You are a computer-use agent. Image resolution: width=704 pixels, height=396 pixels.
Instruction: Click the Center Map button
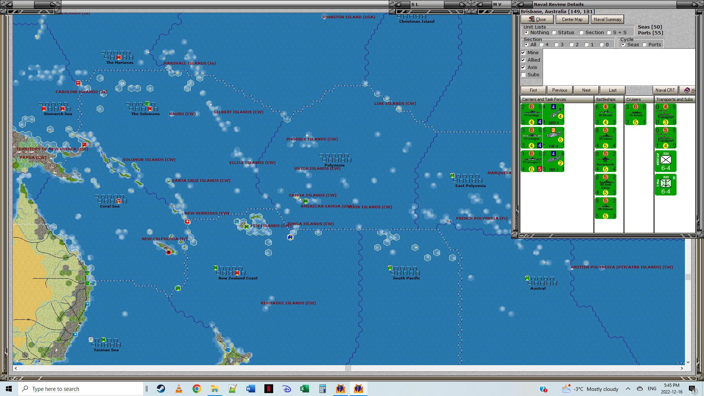click(x=572, y=19)
